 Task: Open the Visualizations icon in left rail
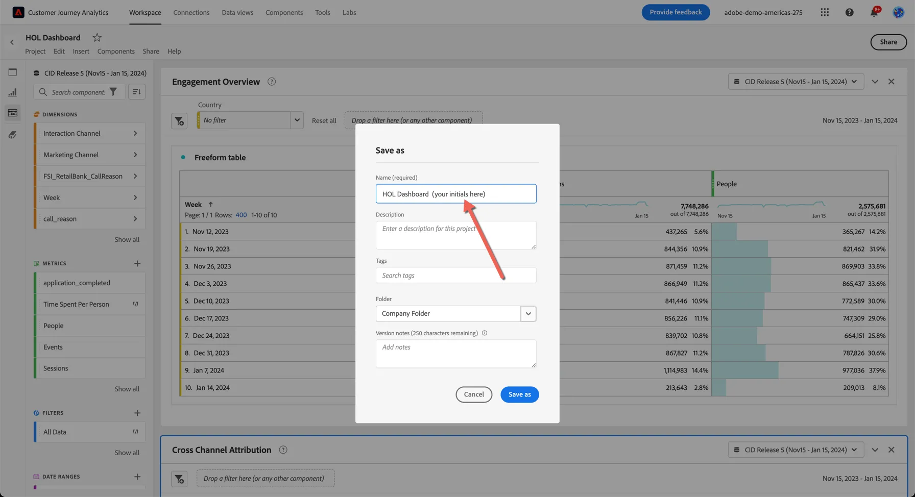coord(13,92)
